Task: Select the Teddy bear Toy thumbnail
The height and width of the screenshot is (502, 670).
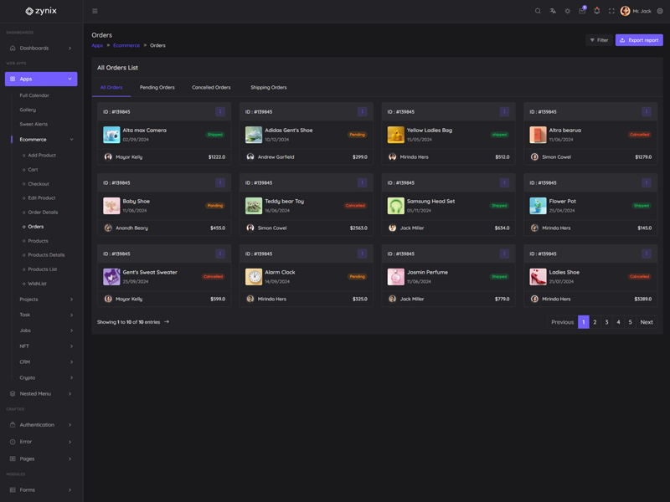Action: [x=254, y=205]
